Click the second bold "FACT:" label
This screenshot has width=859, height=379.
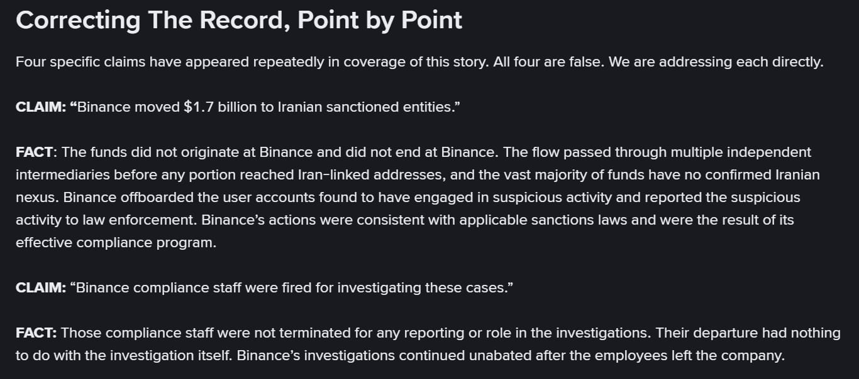coord(36,333)
